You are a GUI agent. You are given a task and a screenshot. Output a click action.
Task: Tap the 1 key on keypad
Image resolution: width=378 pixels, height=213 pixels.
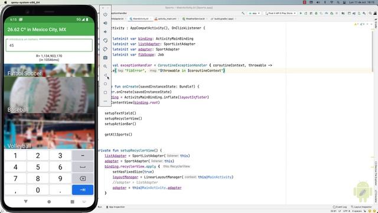point(15,156)
